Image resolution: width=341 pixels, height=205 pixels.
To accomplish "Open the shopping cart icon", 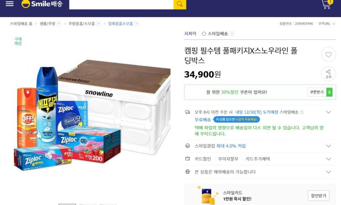I will (x=327, y=4).
